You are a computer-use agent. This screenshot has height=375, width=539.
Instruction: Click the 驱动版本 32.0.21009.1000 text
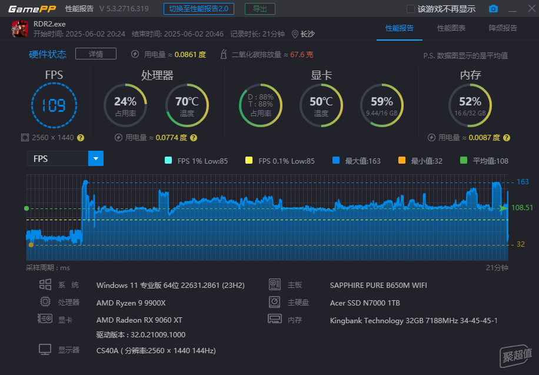141,335
